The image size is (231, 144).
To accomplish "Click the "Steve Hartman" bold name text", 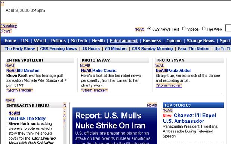I will pos(22,123).
